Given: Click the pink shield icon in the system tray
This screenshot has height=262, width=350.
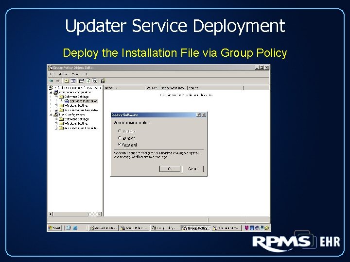Looking at the screenshot, I should pyautogui.click(x=246, y=228).
